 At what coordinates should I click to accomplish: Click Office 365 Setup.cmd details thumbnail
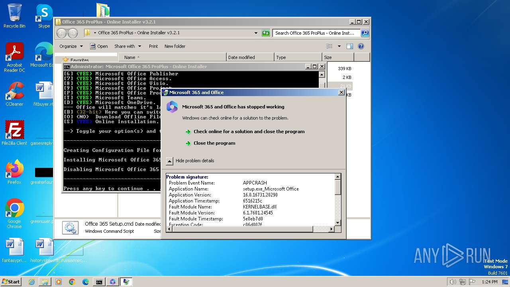71,228
